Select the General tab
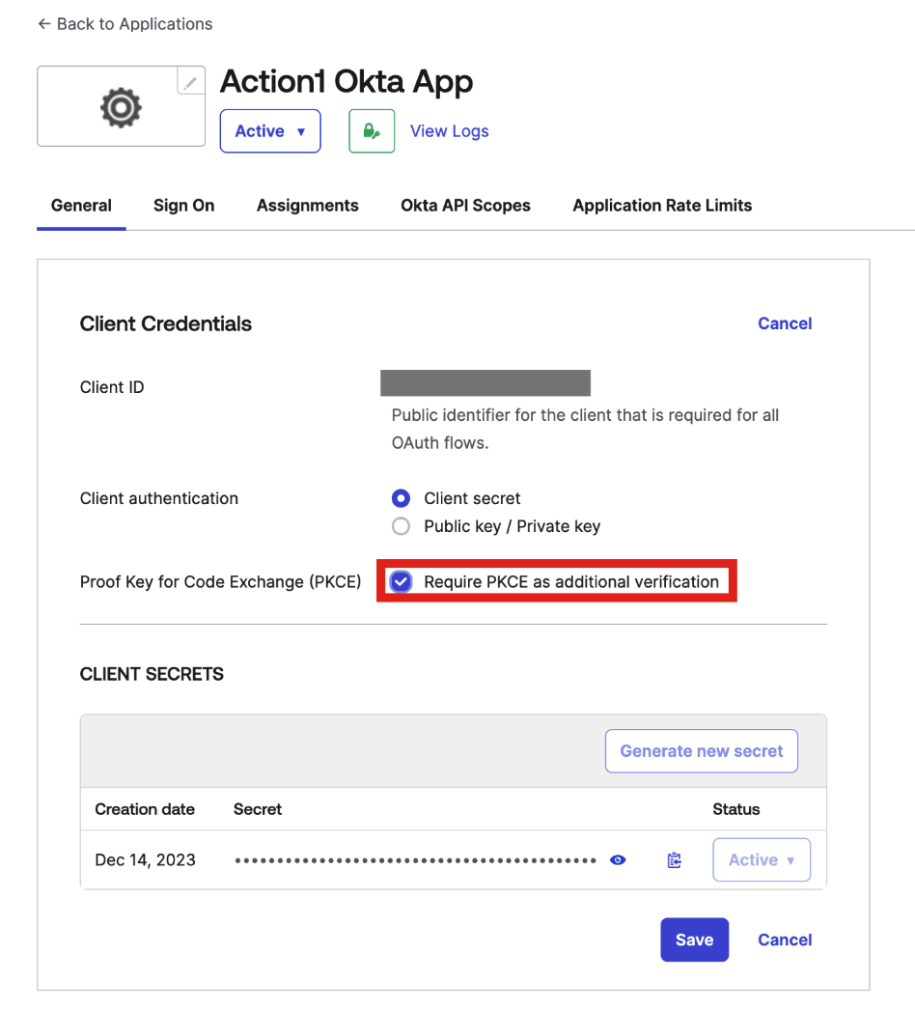 [81, 205]
